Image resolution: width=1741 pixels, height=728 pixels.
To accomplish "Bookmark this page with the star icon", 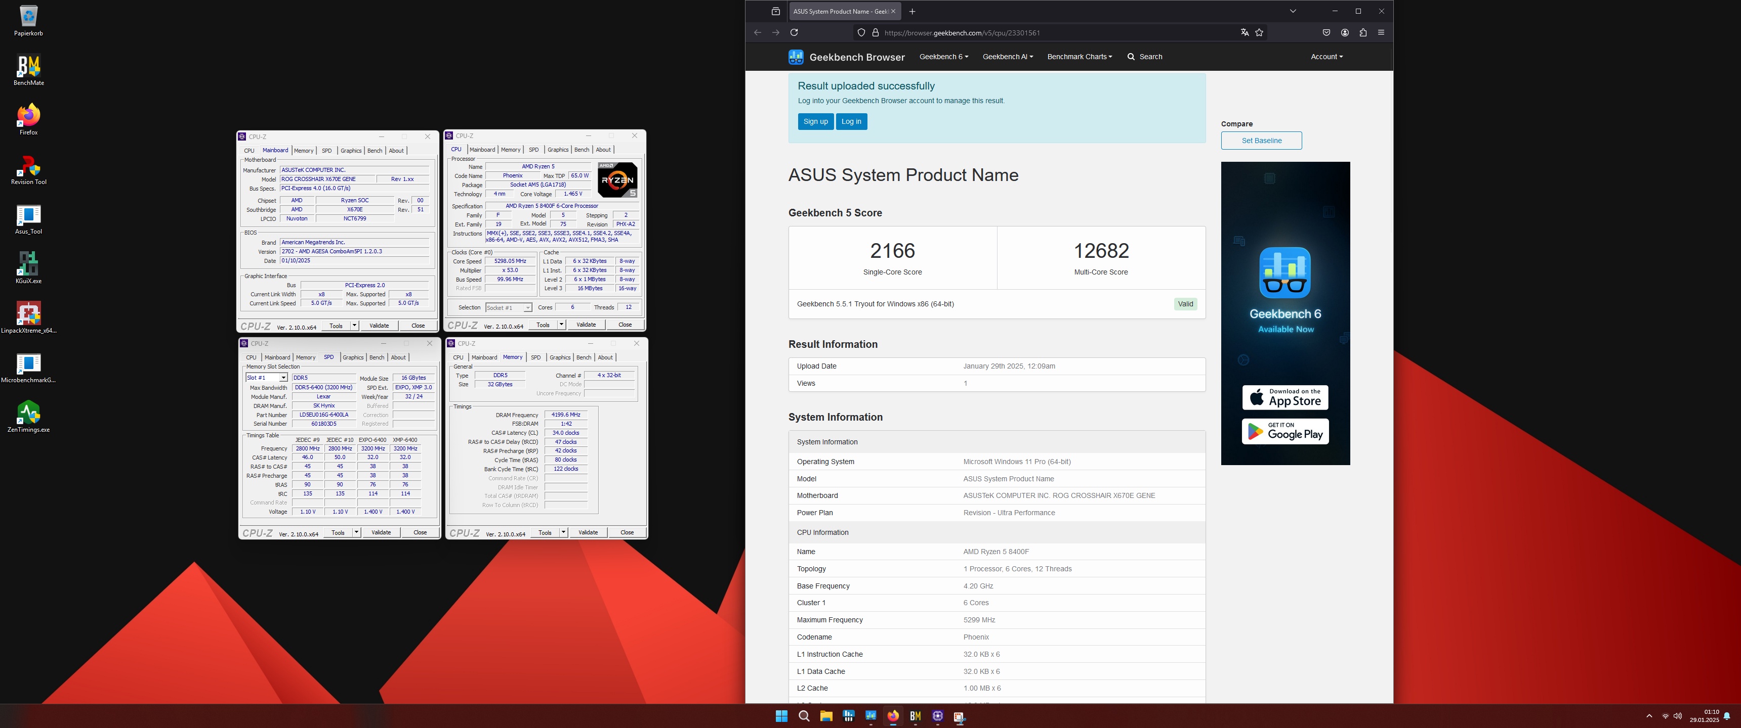I will point(1259,32).
